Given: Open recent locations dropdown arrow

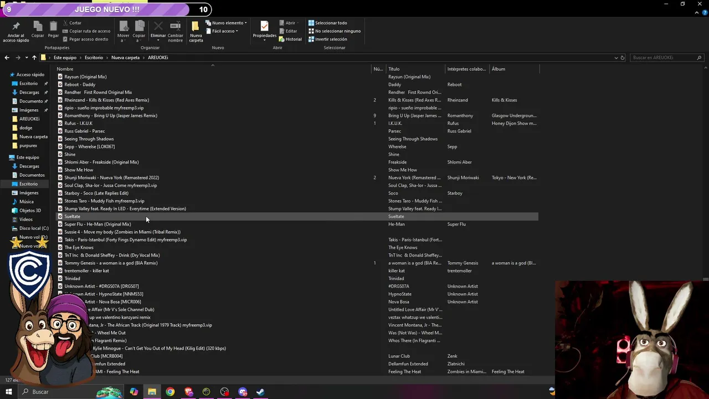Looking at the screenshot, I should click(x=25, y=58).
